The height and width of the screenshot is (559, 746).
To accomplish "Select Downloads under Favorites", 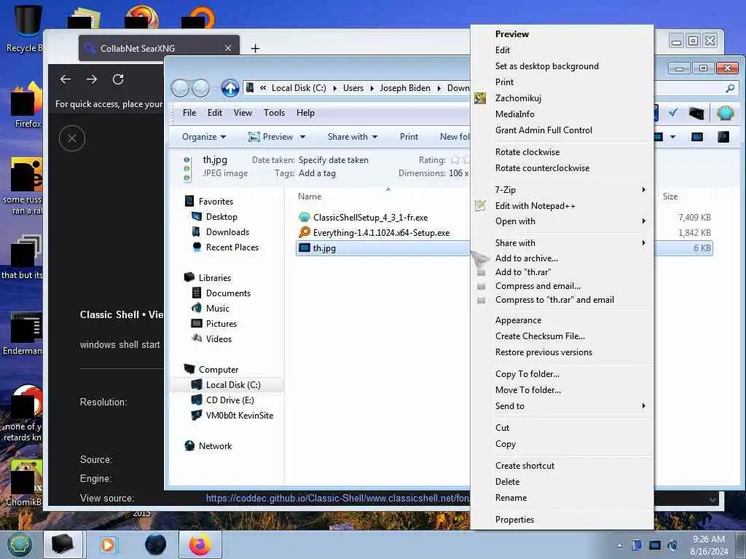I will tap(227, 232).
